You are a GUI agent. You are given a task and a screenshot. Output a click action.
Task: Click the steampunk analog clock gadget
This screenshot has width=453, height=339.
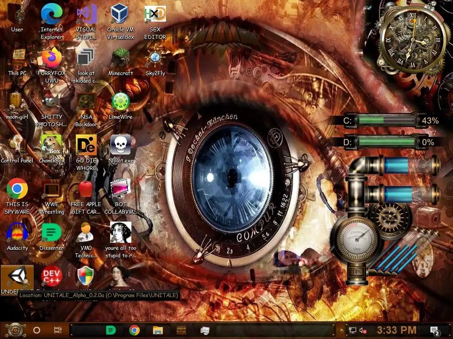click(413, 40)
